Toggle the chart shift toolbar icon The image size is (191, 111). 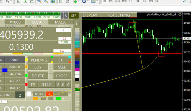[67, 1]
